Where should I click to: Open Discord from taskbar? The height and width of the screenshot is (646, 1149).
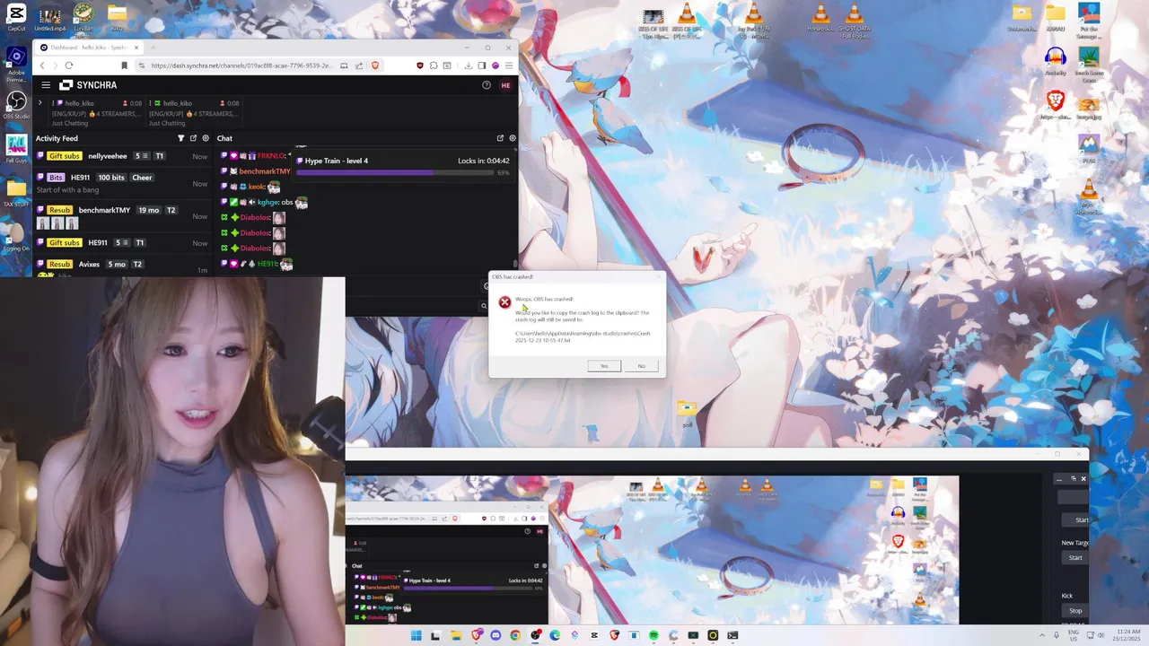pyautogui.click(x=496, y=635)
